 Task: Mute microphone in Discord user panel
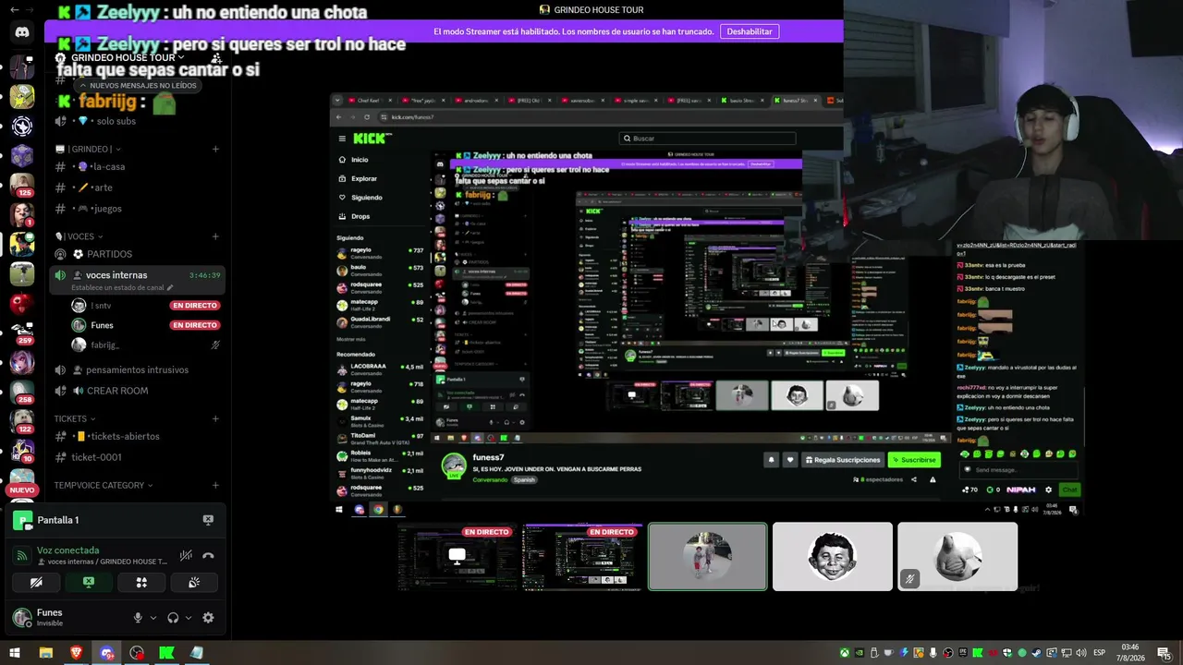pos(138,618)
